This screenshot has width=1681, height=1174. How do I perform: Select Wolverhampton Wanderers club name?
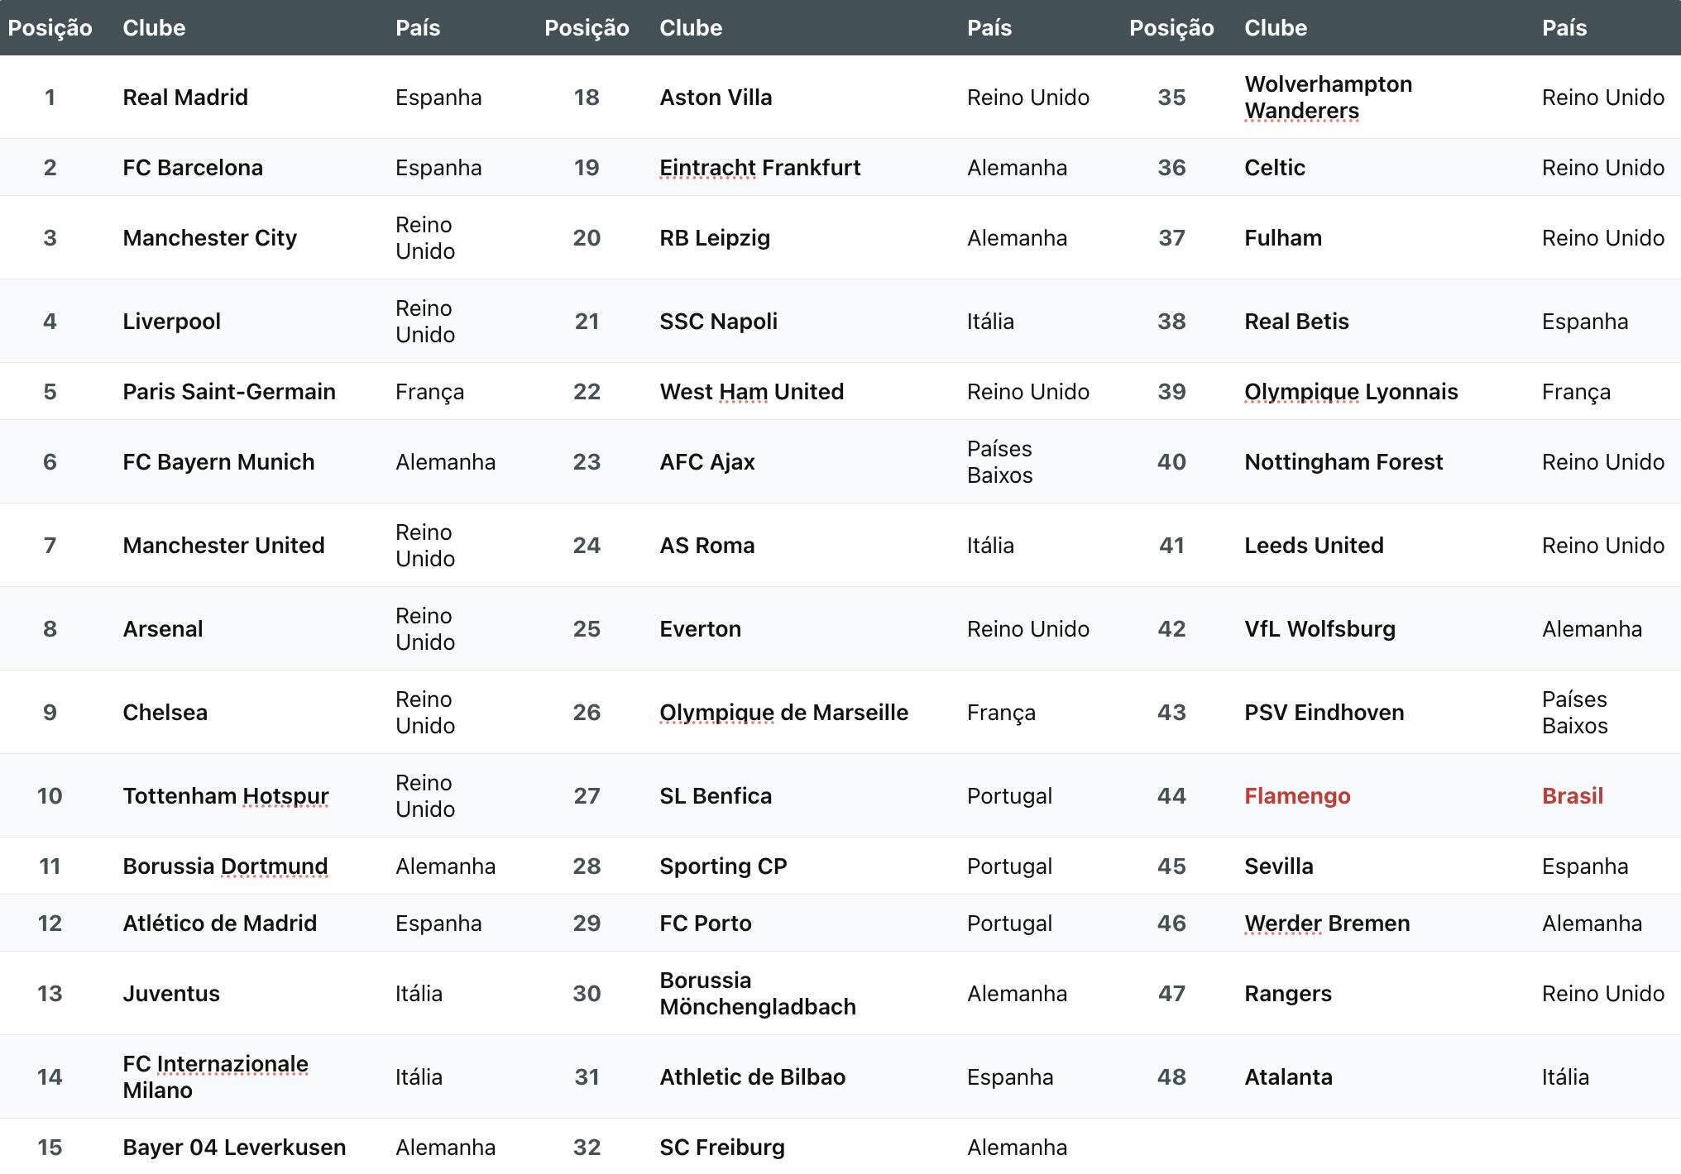[1328, 98]
